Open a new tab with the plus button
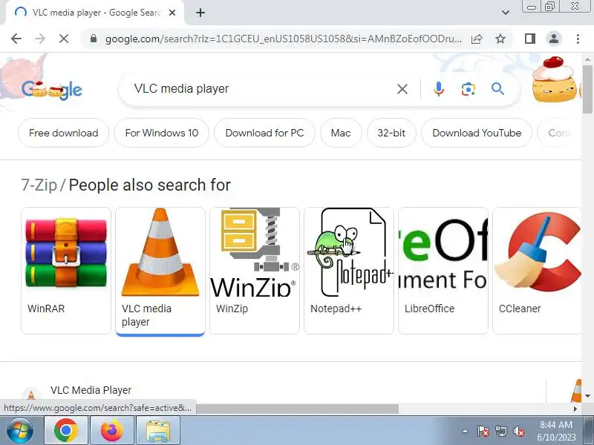Screen dimensions: 594x445 click(200, 13)
